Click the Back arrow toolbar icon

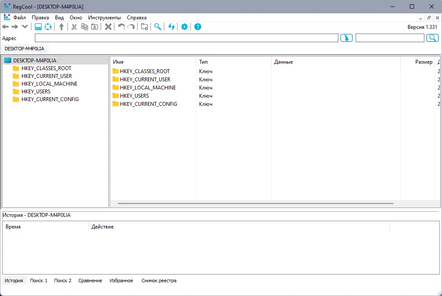[5, 27]
